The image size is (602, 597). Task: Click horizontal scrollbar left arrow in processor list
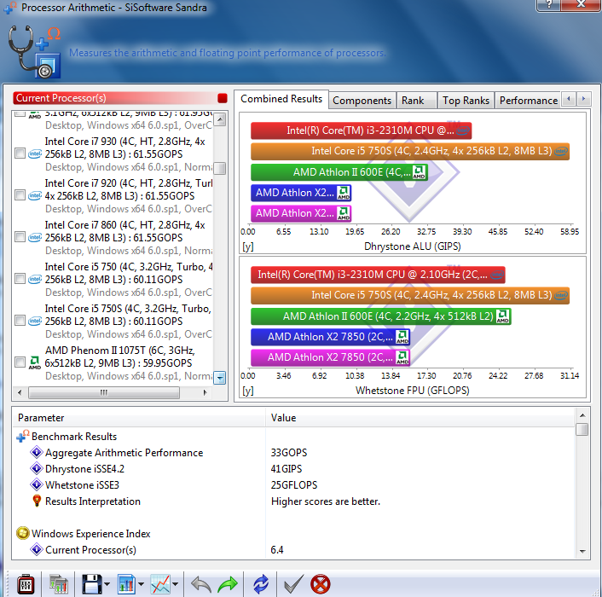(x=20, y=392)
